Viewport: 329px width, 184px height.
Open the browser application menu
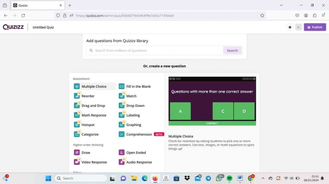[323, 15]
